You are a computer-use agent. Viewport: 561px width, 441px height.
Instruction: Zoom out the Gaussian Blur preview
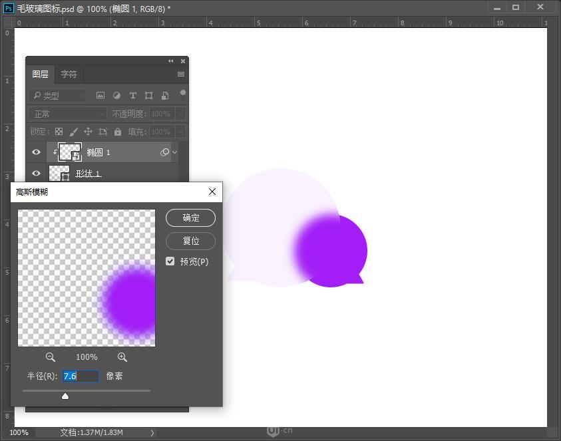coord(51,357)
